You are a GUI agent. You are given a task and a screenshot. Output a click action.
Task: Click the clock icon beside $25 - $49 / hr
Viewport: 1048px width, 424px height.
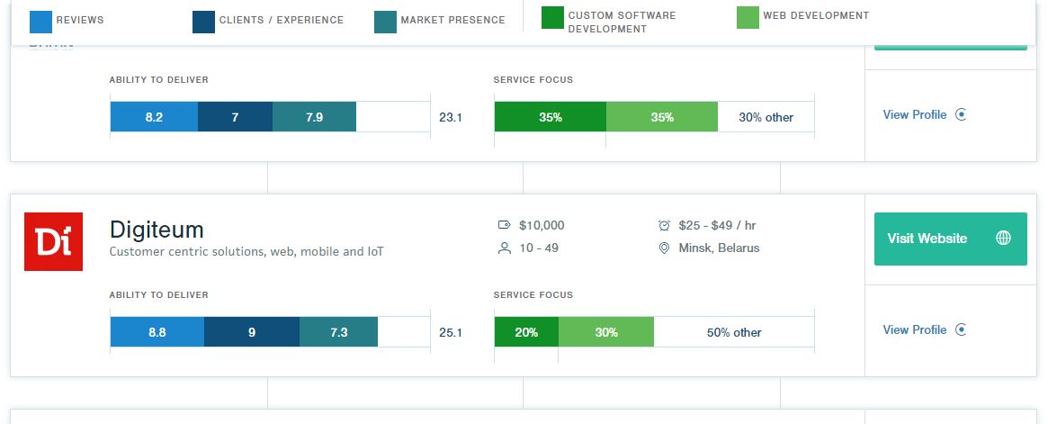click(x=664, y=225)
